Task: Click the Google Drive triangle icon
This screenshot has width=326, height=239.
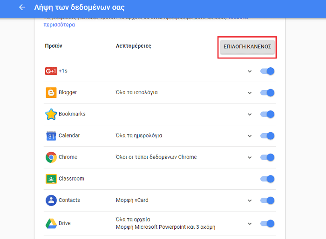Action: [51, 224]
